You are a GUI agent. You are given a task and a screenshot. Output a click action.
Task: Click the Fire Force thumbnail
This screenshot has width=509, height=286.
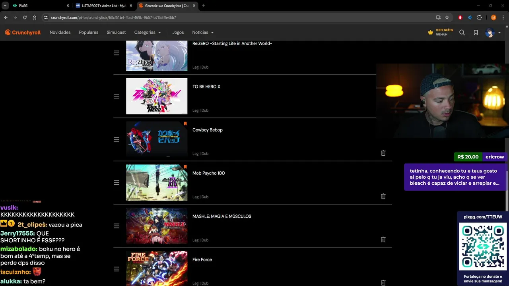click(157, 269)
